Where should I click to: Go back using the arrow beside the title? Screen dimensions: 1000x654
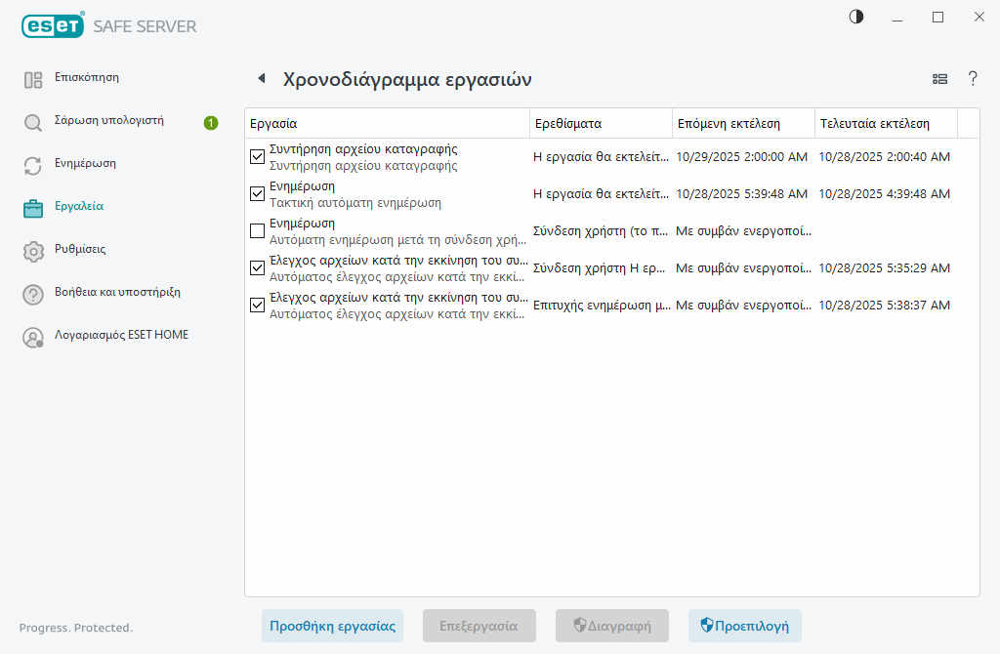click(261, 79)
